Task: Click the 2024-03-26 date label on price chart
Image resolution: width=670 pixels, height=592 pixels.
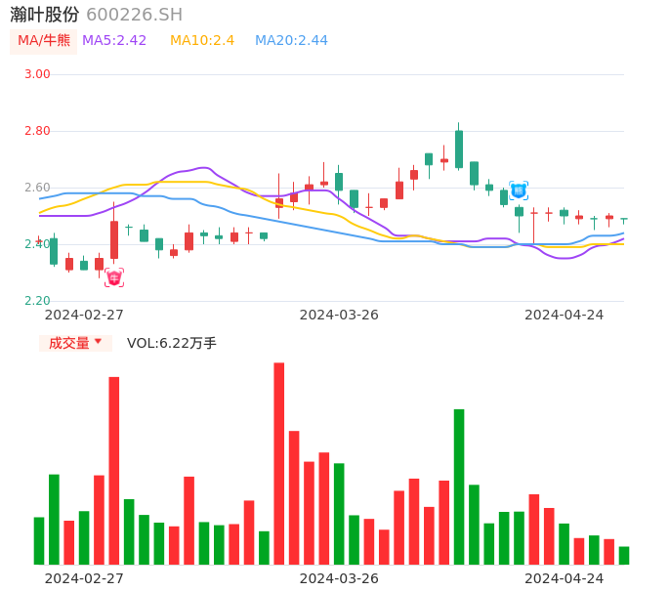Action: click(x=339, y=315)
